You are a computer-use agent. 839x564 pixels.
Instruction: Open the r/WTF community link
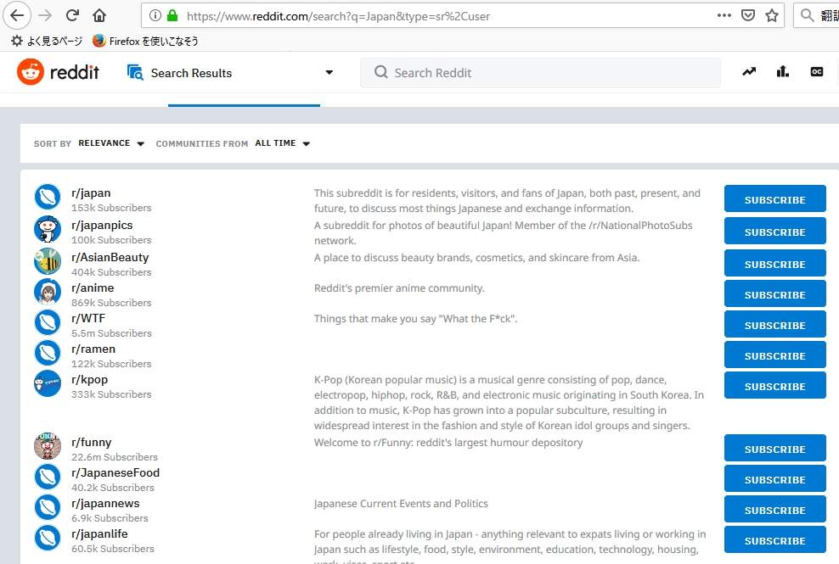(88, 318)
